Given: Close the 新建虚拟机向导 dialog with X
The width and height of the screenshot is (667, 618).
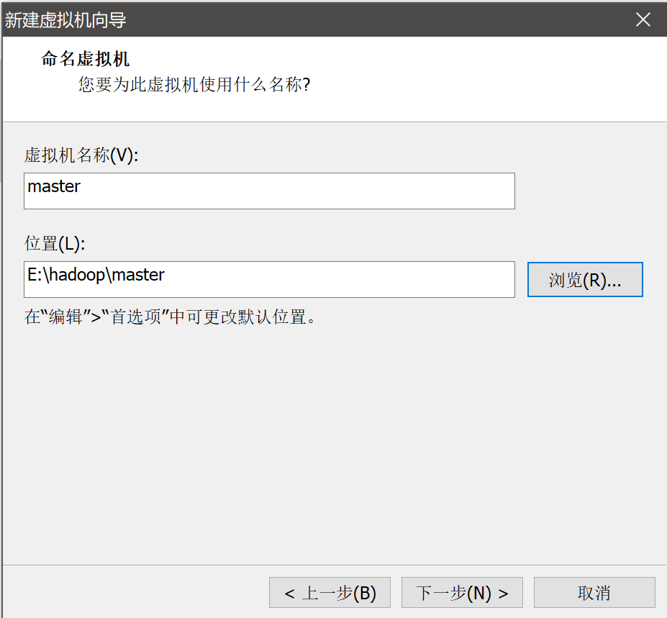Looking at the screenshot, I should pyautogui.click(x=643, y=19).
